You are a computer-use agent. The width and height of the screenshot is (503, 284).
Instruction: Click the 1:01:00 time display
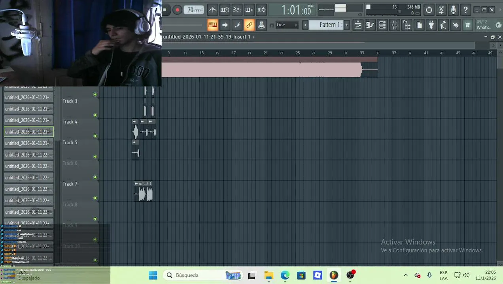pos(297,10)
